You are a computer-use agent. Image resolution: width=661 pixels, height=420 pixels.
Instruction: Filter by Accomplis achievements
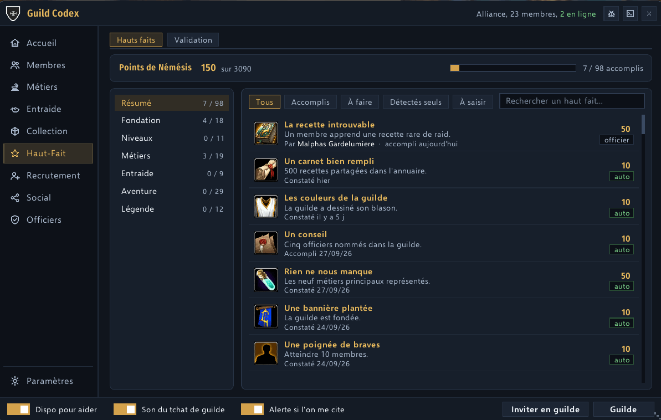click(x=310, y=102)
